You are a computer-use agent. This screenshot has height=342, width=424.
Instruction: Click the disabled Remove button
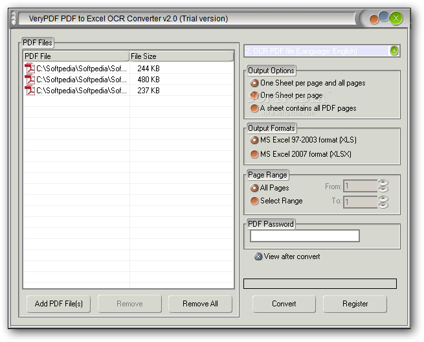(129, 304)
